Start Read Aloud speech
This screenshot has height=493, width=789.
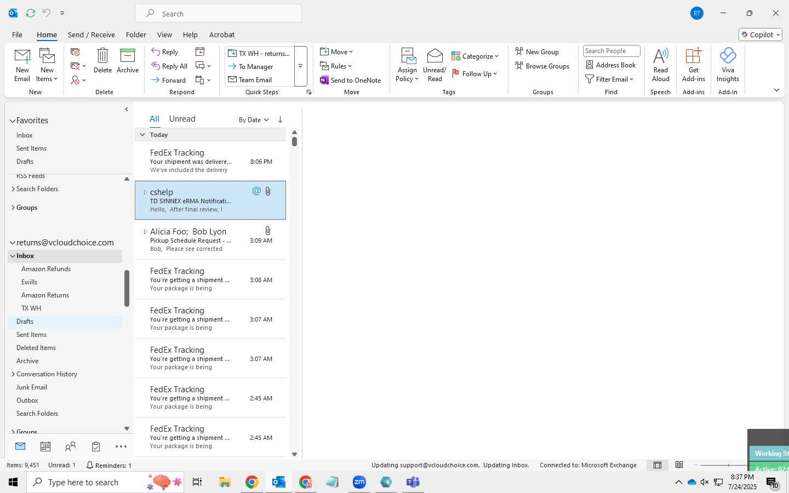[x=661, y=65]
